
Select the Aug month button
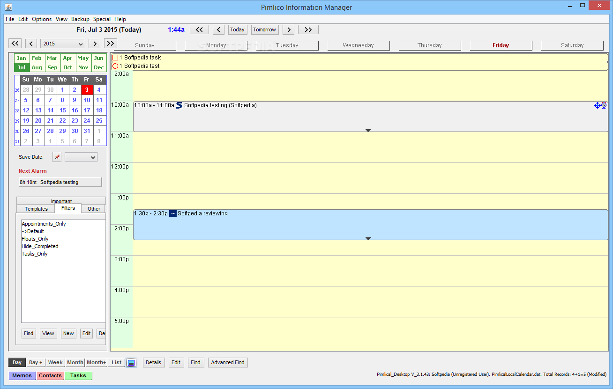point(37,67)
